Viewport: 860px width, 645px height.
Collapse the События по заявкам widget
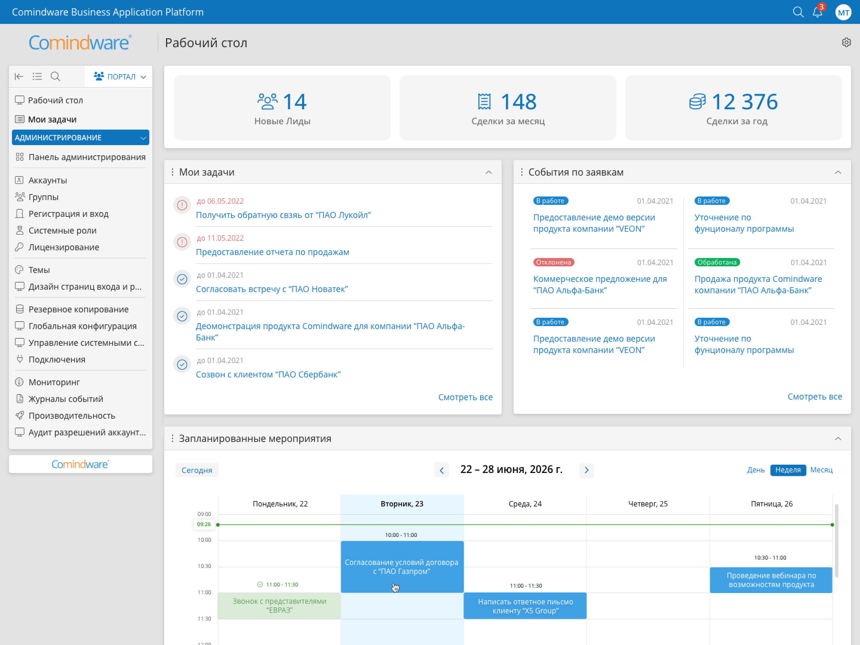coord(838,172)
